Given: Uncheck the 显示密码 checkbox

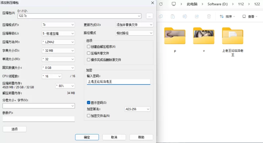Looking at the screenshot, I should (88, 102).
